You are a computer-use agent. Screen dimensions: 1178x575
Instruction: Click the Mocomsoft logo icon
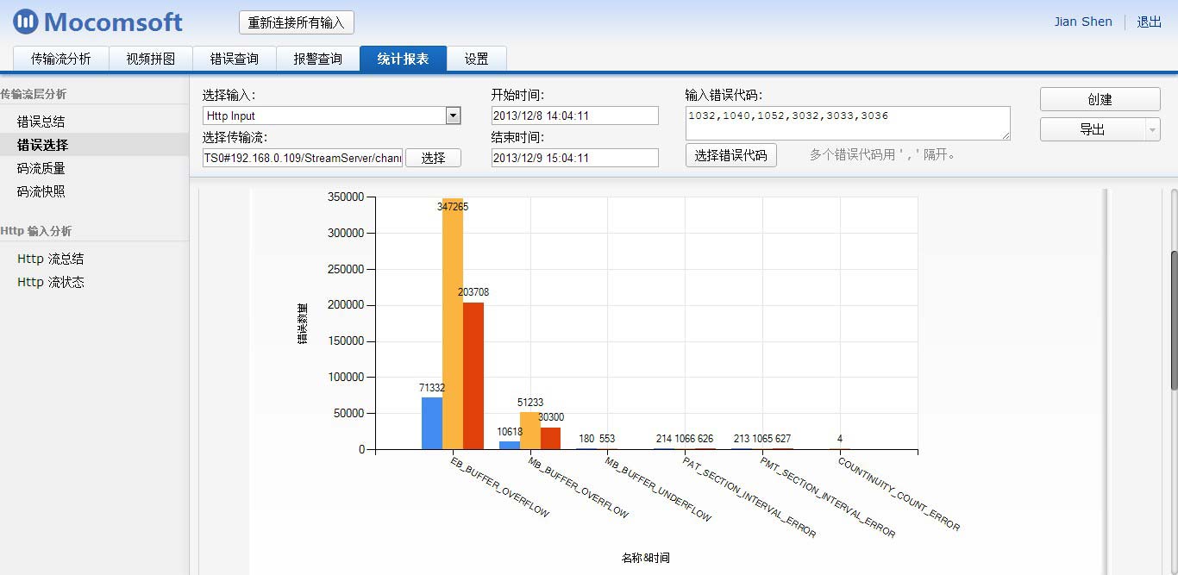pyautogui.click(x=24, y=22)
